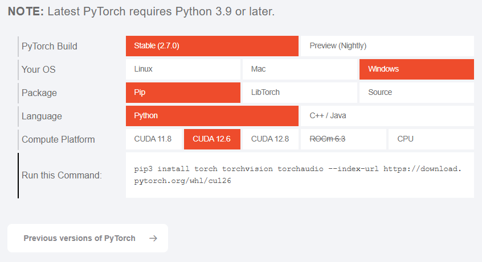Viewport: 482px width, 262px height.
Task: Pick Linux as your OS
Action: (x=183, y=69)
